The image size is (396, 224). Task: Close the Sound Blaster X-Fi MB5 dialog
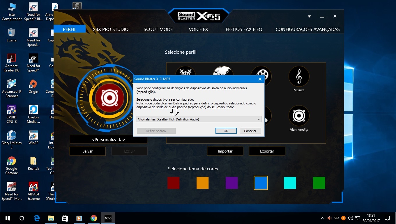coord(260,79)
